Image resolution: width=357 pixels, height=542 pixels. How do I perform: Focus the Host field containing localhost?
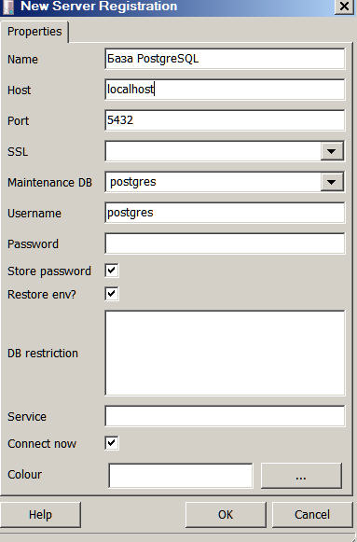click(x=225, y=90)
